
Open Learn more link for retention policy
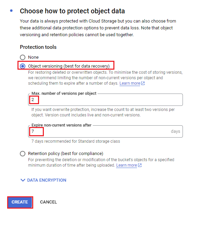[x=126, y=165]
